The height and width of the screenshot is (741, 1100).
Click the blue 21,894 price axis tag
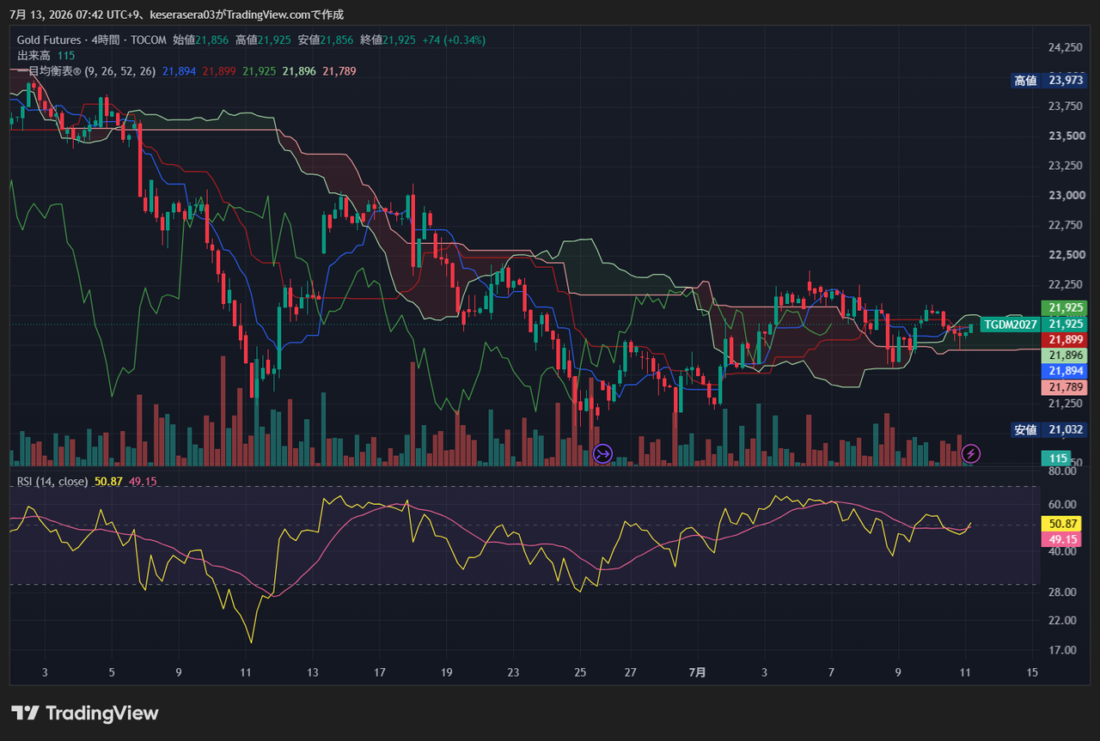click(1064, 371)
